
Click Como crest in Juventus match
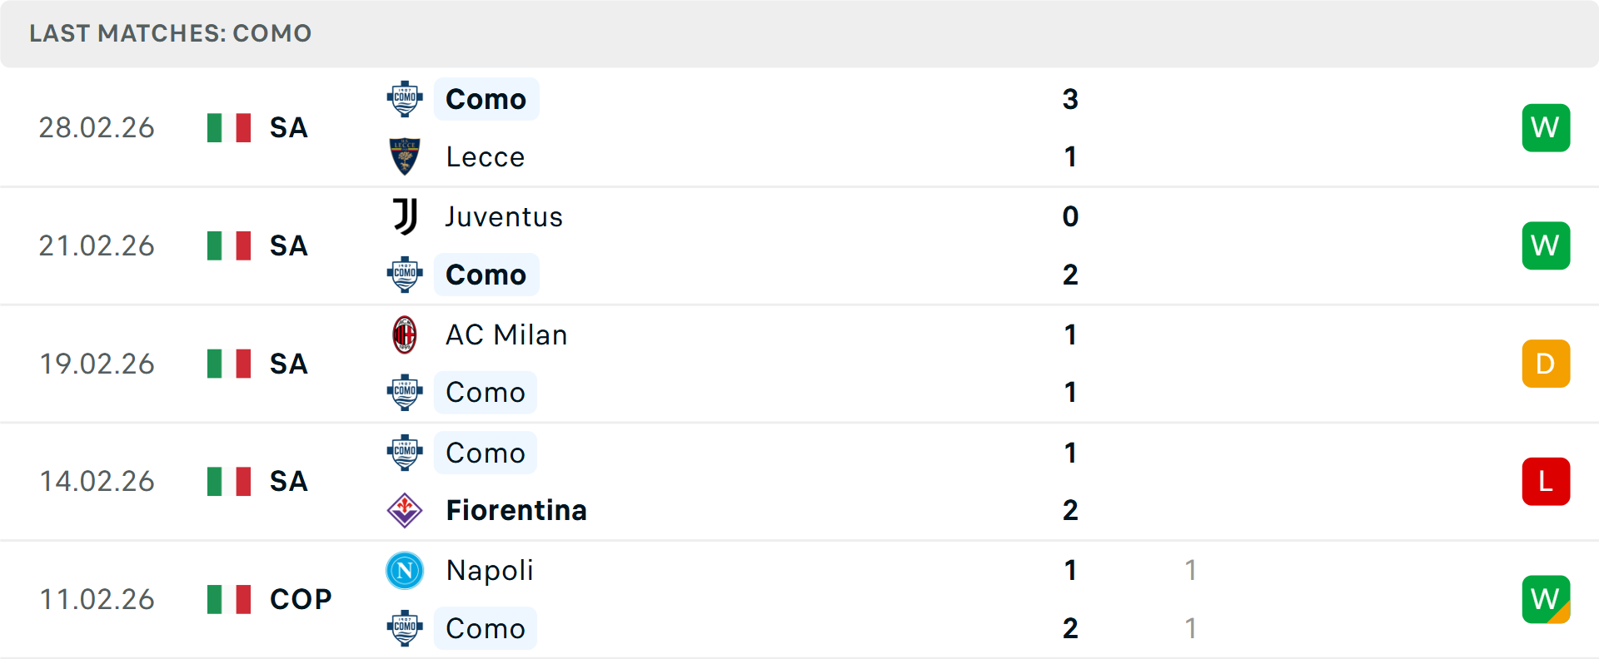405,275
